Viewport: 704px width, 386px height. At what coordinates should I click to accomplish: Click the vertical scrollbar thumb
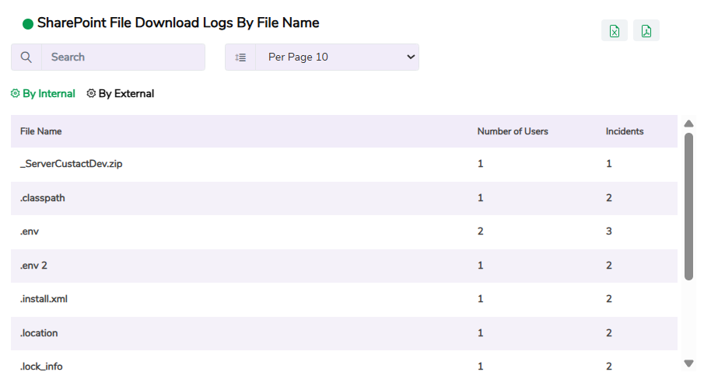click(688, 206)
